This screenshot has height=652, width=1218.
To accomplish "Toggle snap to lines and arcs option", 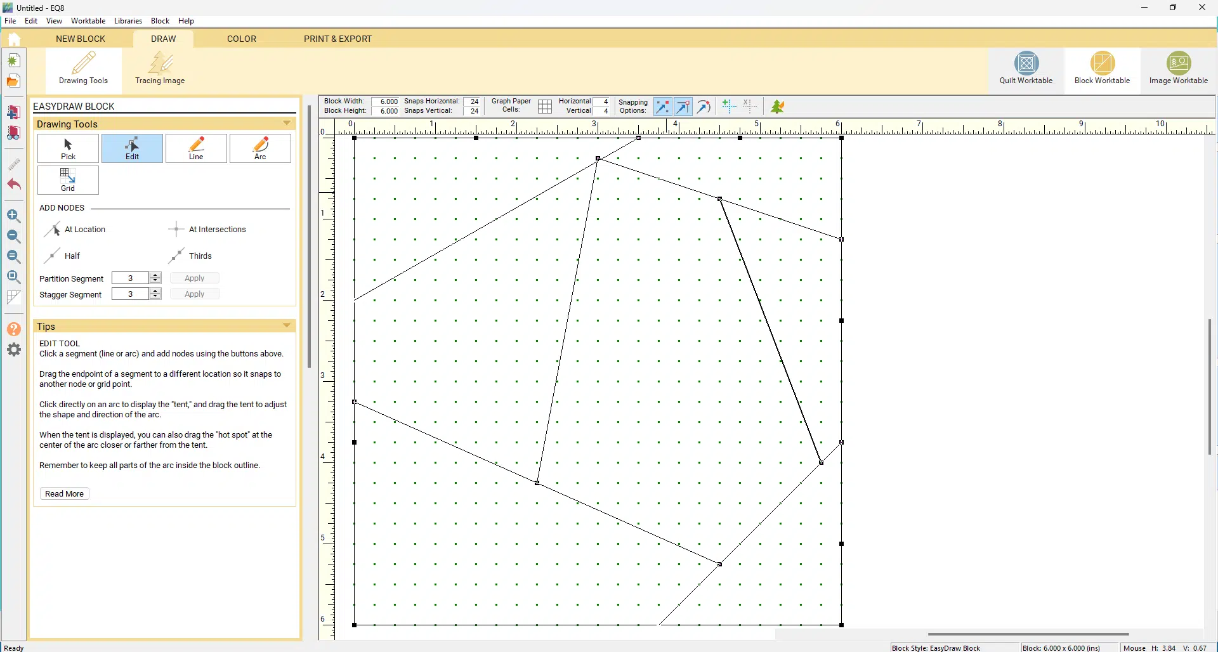I will pos(704,107).
